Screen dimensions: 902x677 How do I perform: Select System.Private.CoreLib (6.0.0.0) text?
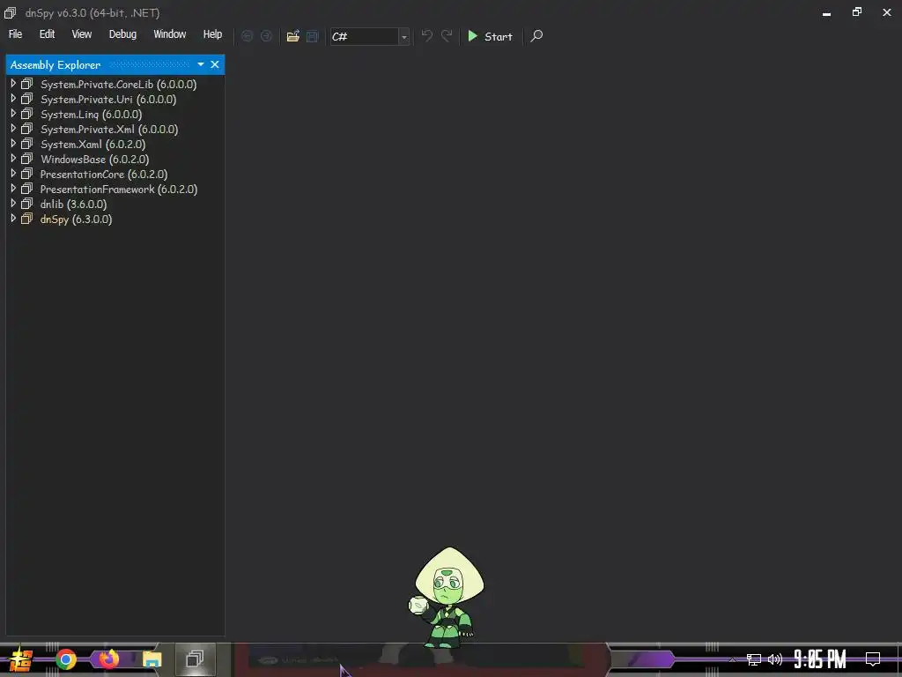point(119,84)
